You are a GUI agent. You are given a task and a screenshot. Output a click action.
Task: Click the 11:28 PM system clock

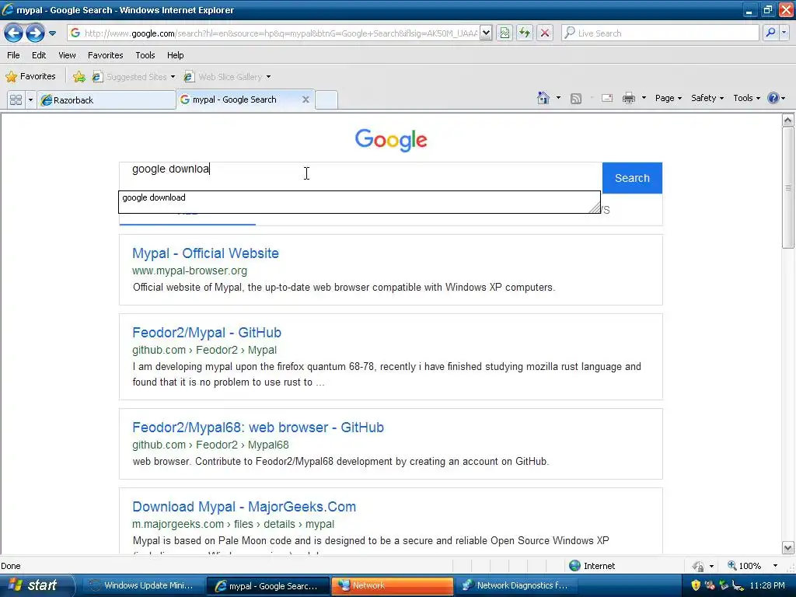767,585
